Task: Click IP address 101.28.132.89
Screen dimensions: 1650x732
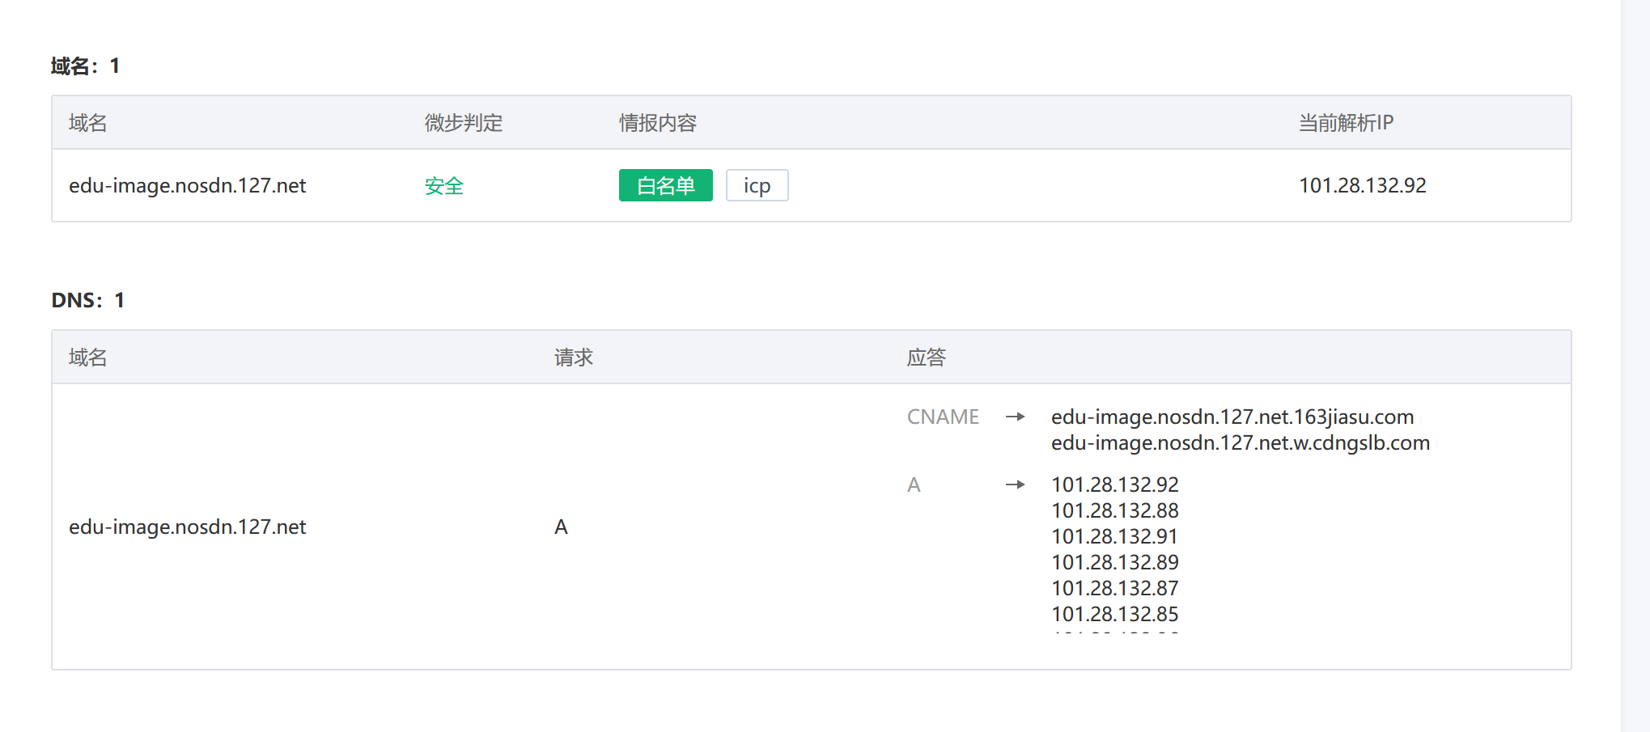Action: pyautogui.click(x=1114, y=563)
